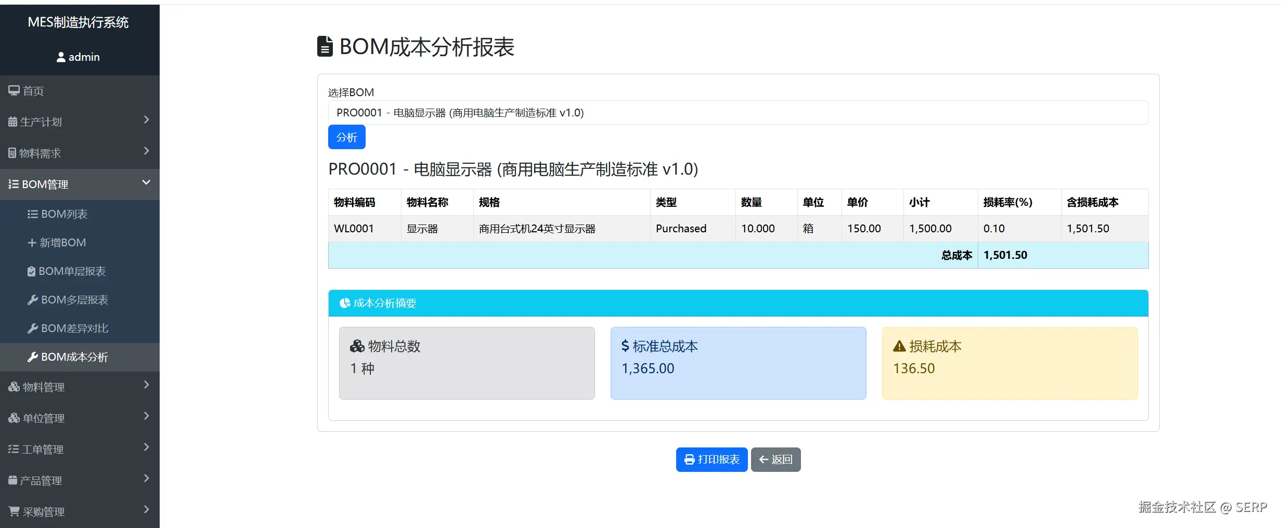This screenshot has height=528, width=1281.
Task: Select 新增BOM in the sidebar
Action: pyautogui.click(x=80, y=243)
